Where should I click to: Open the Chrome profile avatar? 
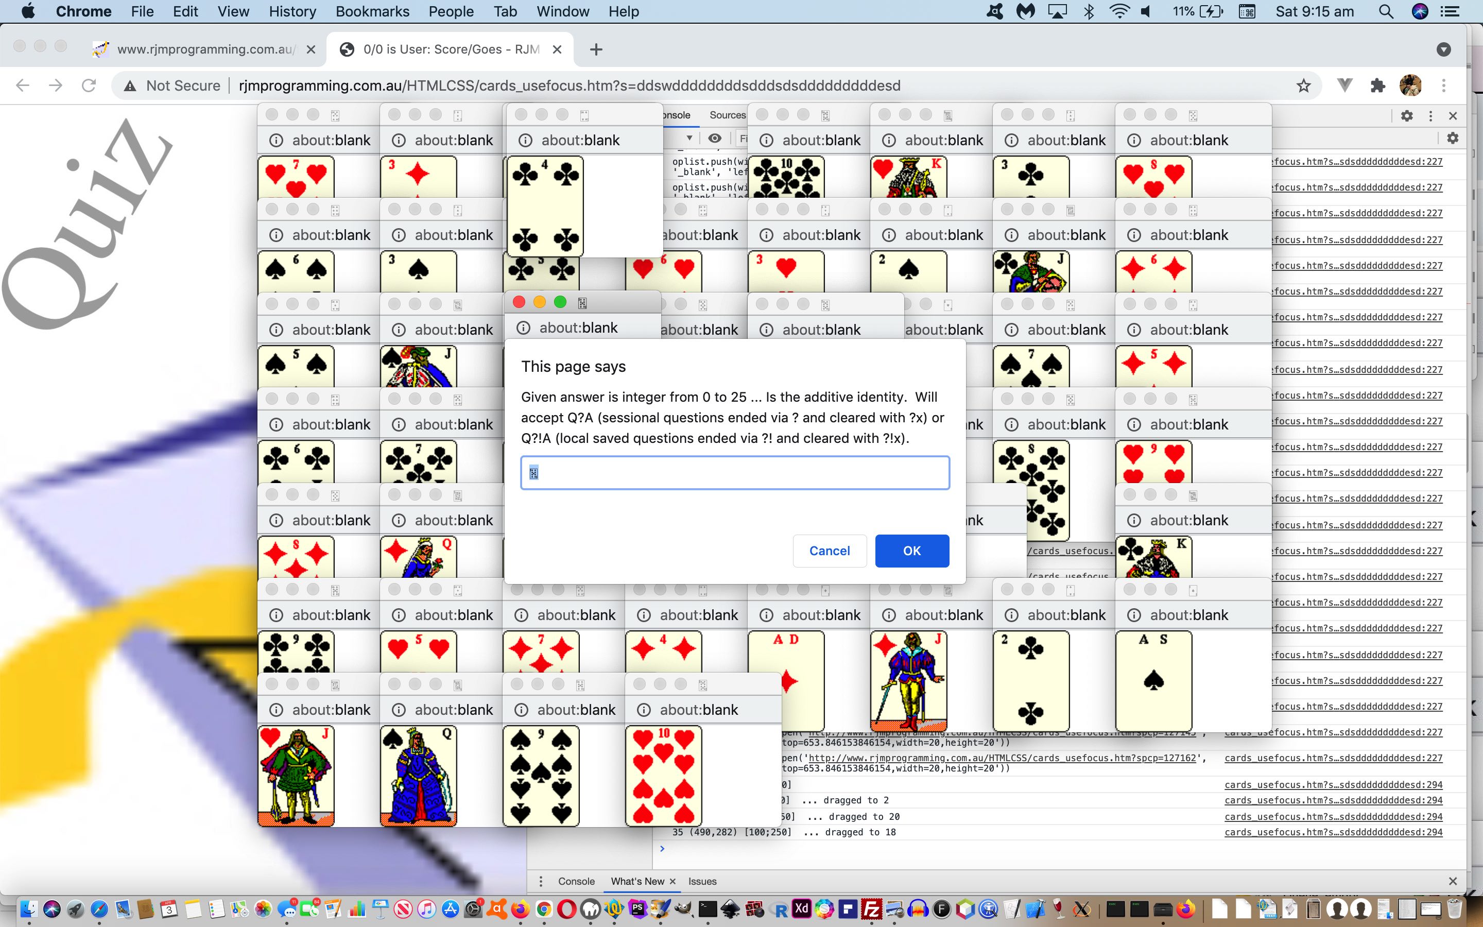pyautogui.click(x=1411, y=85)
